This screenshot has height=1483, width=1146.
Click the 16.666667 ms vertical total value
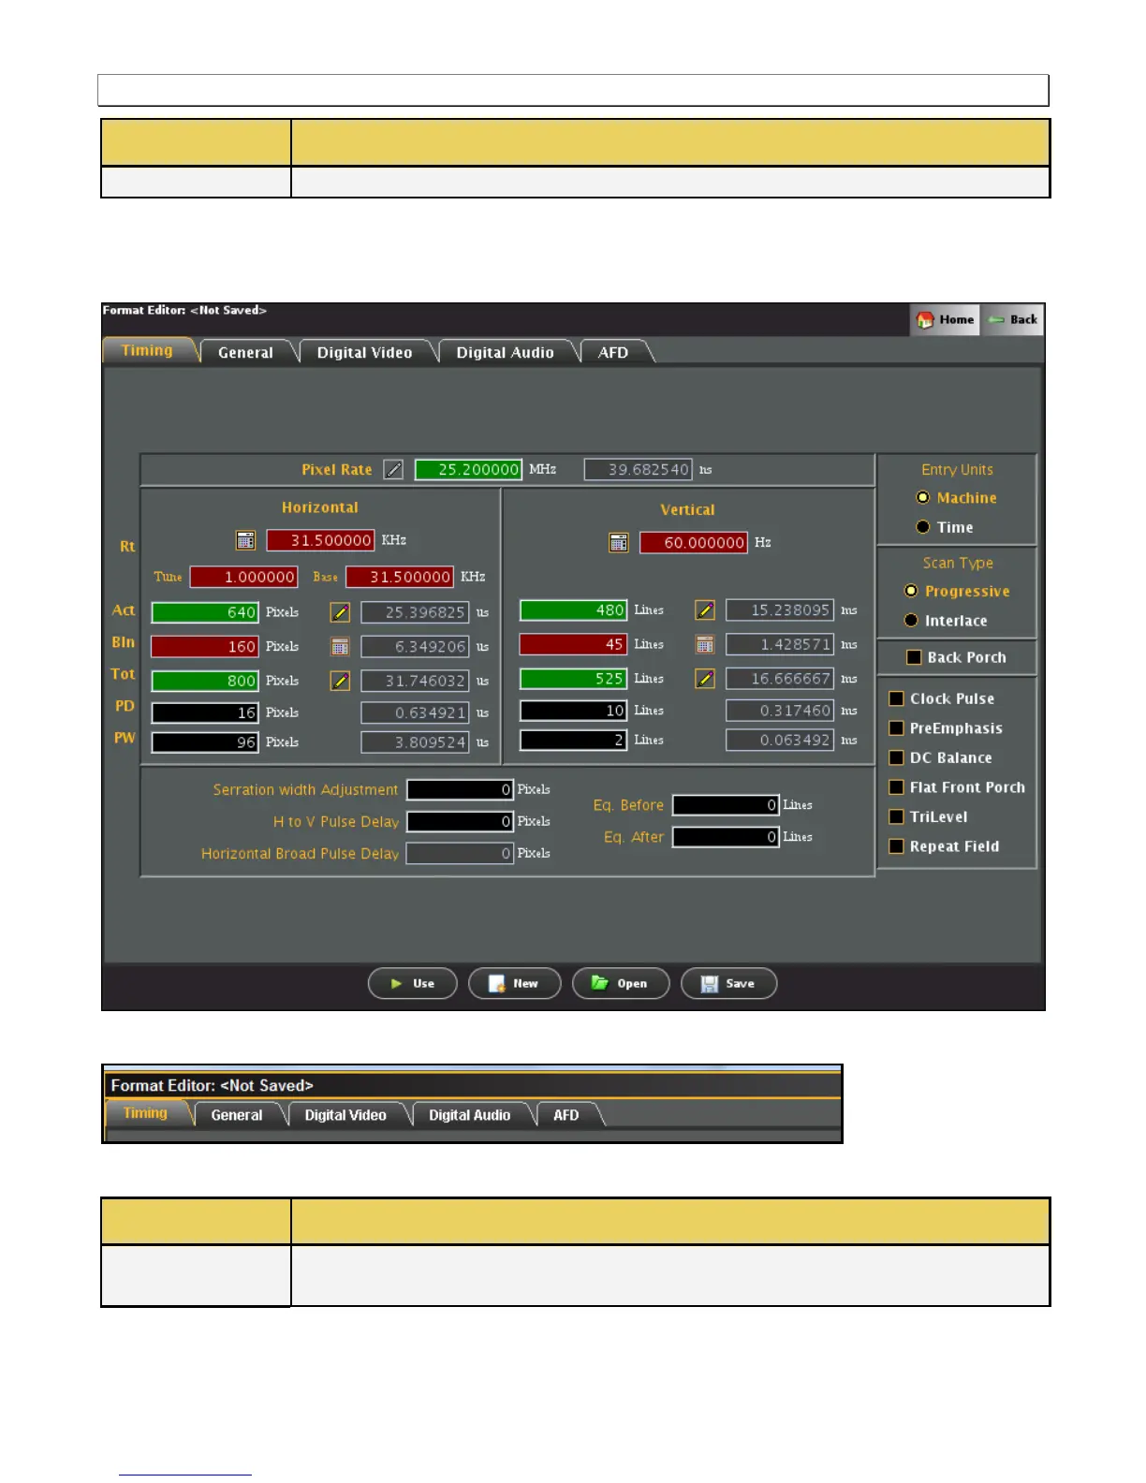pyautogui.click(x=780, y=679)
